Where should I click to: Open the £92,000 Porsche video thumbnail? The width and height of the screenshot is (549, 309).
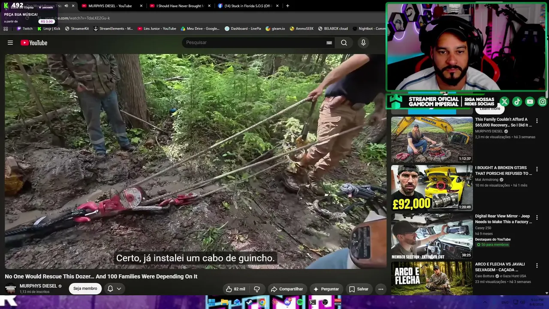click(x=432, y=188)
